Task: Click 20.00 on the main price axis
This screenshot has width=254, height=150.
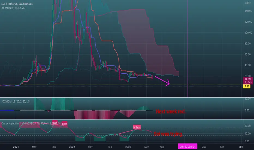Action: (248, 76)
